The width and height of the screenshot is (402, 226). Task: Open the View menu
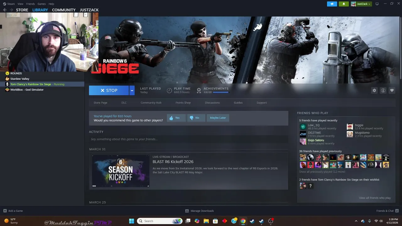click(20, 4)
